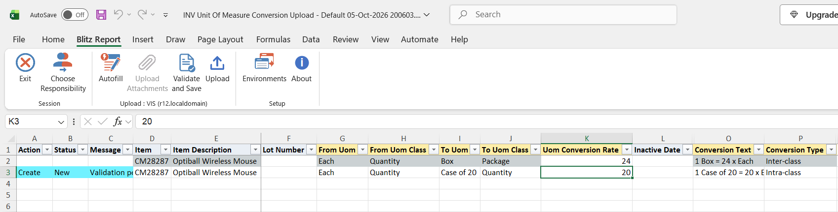
Task: Switch to the Home tab
Action: [x=53, y=39]
